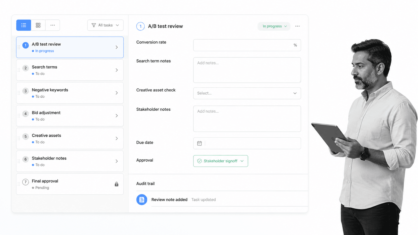418x235 pixels.
Task: Open chevron on A/B test review row
Action: pyautogui.click(x=116, y=47)
